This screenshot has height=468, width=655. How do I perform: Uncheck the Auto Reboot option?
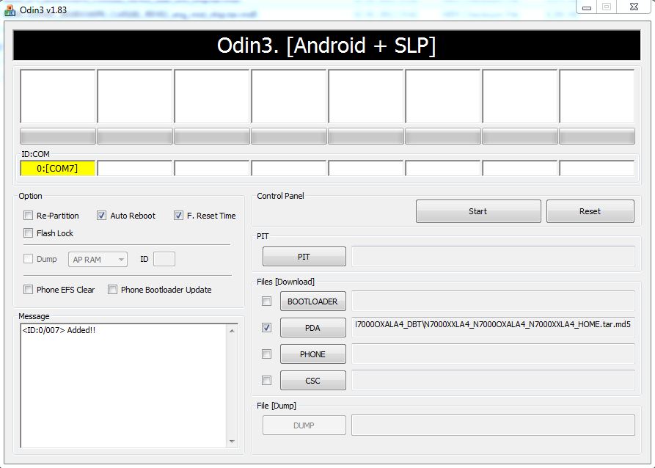click(102, 216)
